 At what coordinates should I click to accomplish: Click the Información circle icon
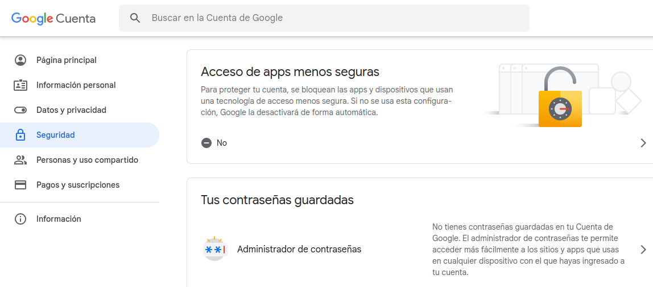[20, 219]
